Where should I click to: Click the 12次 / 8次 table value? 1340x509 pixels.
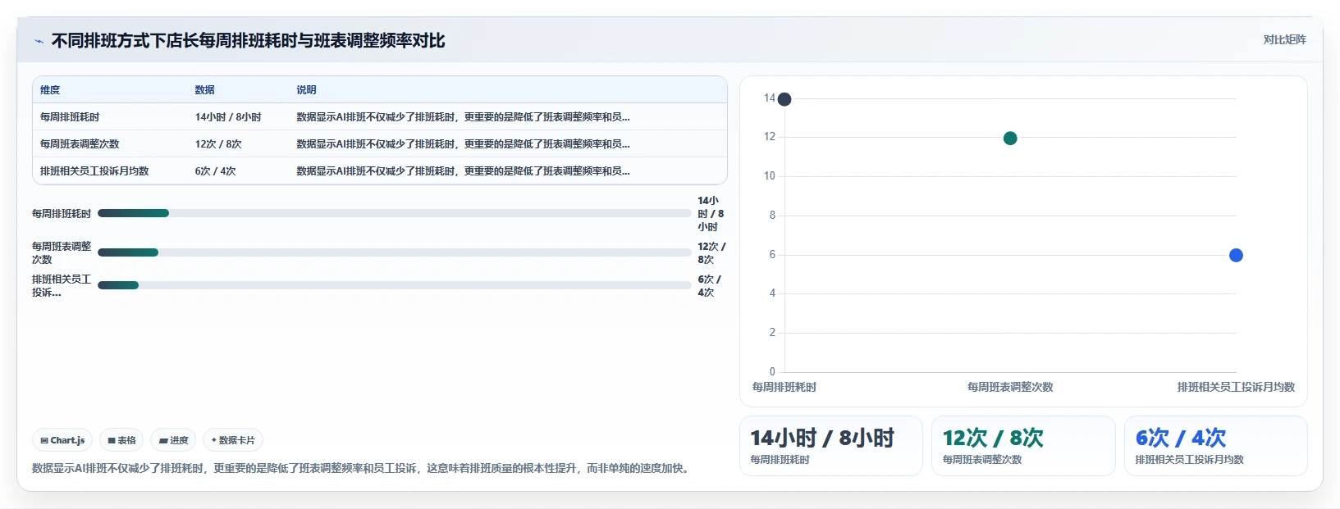[x=218, y=144]
